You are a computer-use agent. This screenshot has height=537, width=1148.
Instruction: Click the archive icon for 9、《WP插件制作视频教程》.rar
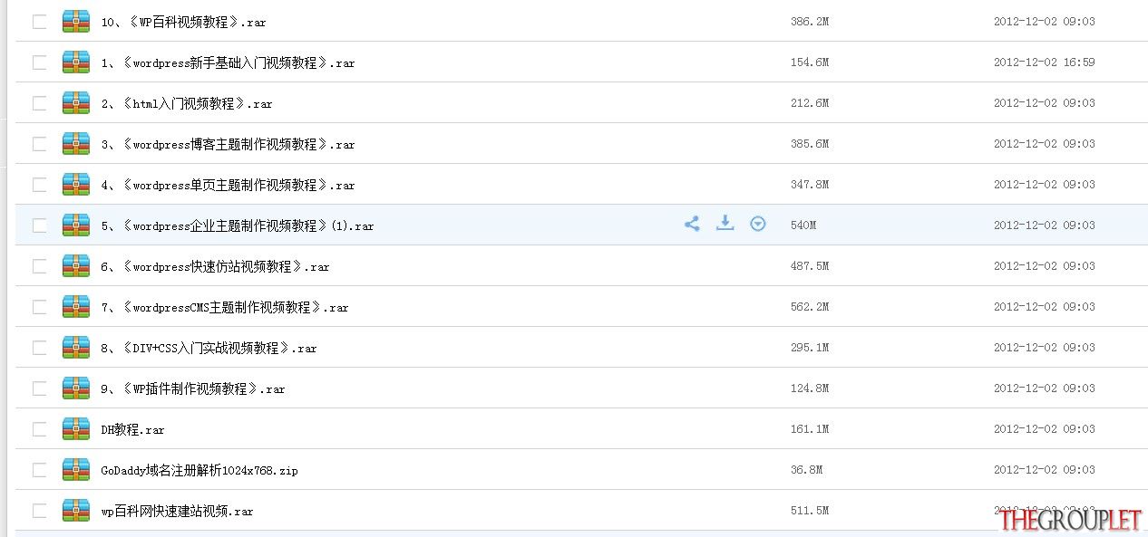point(76,388)
